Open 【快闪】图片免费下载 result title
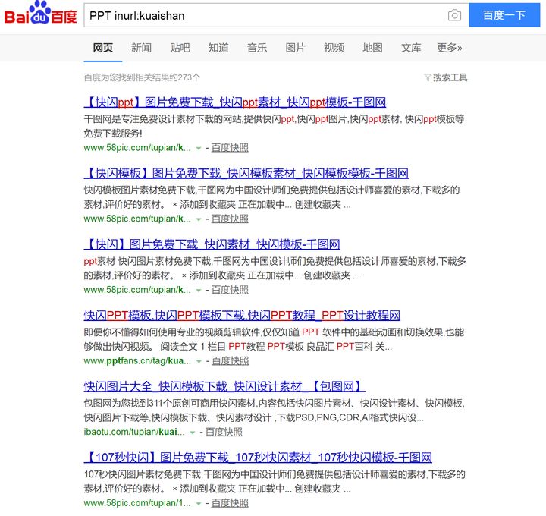This screenshot has height=516, width=546. (x=212, y=244)
